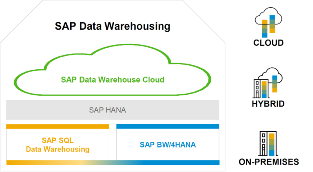Select the SAP SQL Data Warehousing box
313x172 pixels.
[58, 145]
